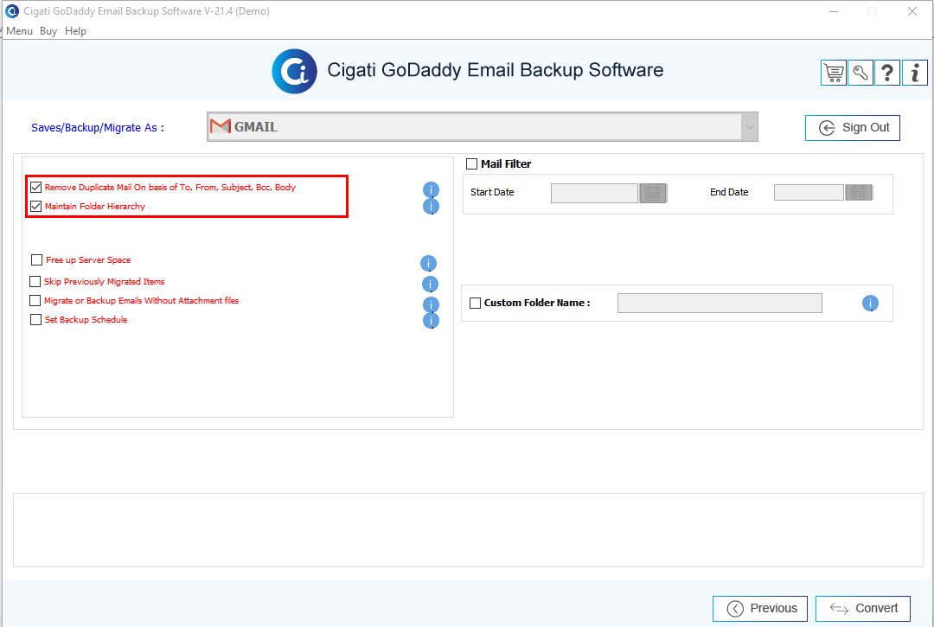Click the Cigati logo in header
Image resolution: width=934 pixels, height=627 pixels.
tap(294, 71)
